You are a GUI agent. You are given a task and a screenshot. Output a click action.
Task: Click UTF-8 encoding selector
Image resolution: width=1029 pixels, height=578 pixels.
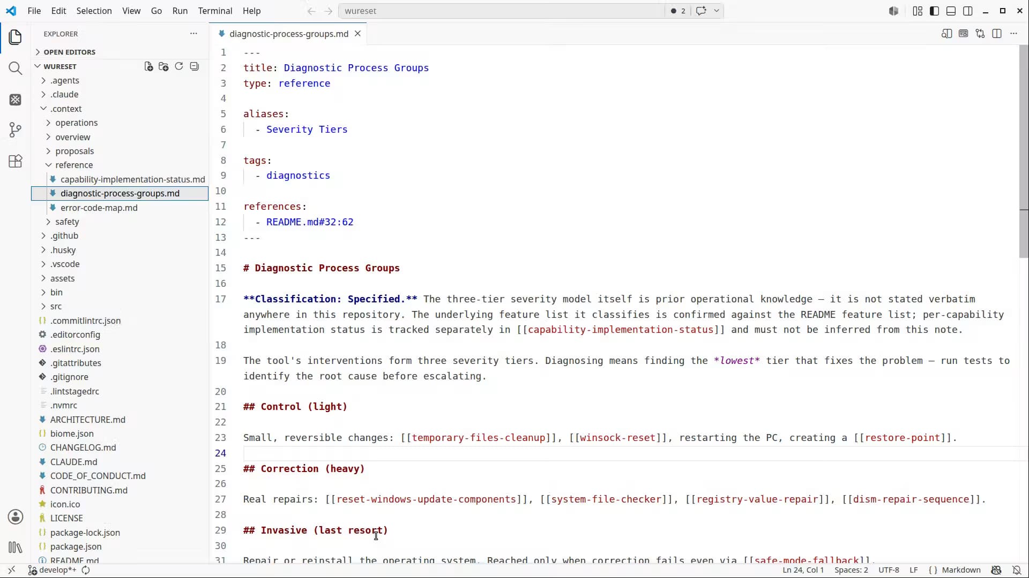[x=889, y=570]
